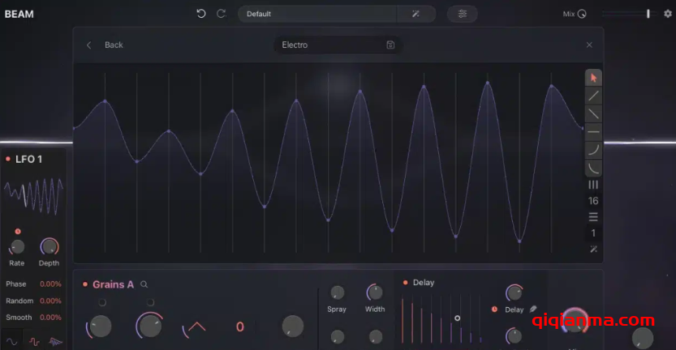This screenshot has width=676, height=350.
Task: Click the randomize wand in LFO toolbar
Action: [594, 250]
